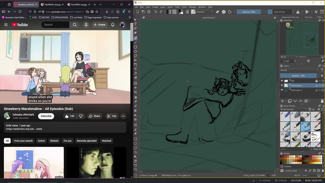Viewport: 325px width, 183px height.
Task: Toggle alpha lock on Paint Layer 2
Action: 323,90
